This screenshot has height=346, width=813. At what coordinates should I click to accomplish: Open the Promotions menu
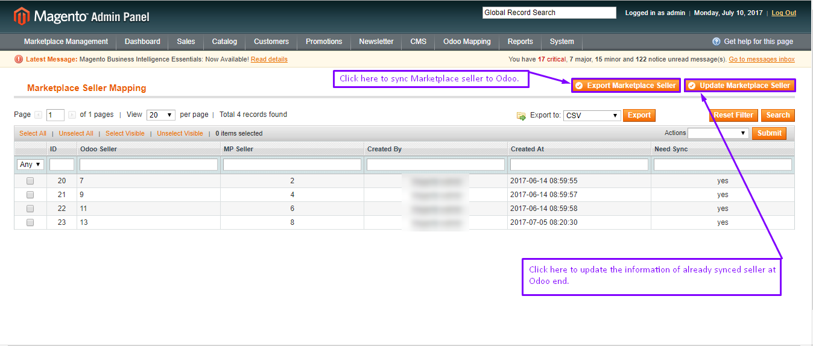324,42
